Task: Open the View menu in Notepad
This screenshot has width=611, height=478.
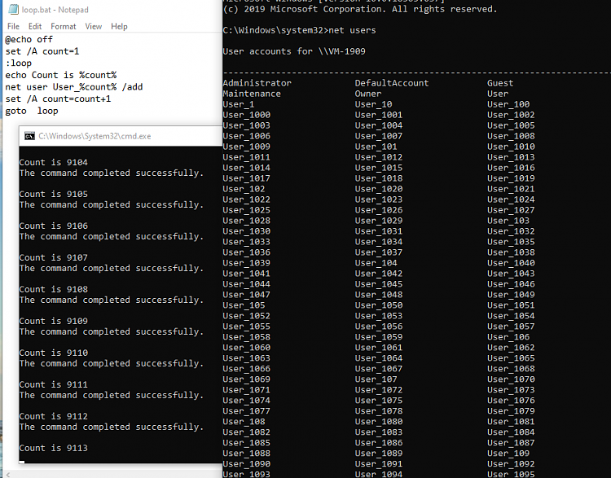Action: click(x=93, y=26)
